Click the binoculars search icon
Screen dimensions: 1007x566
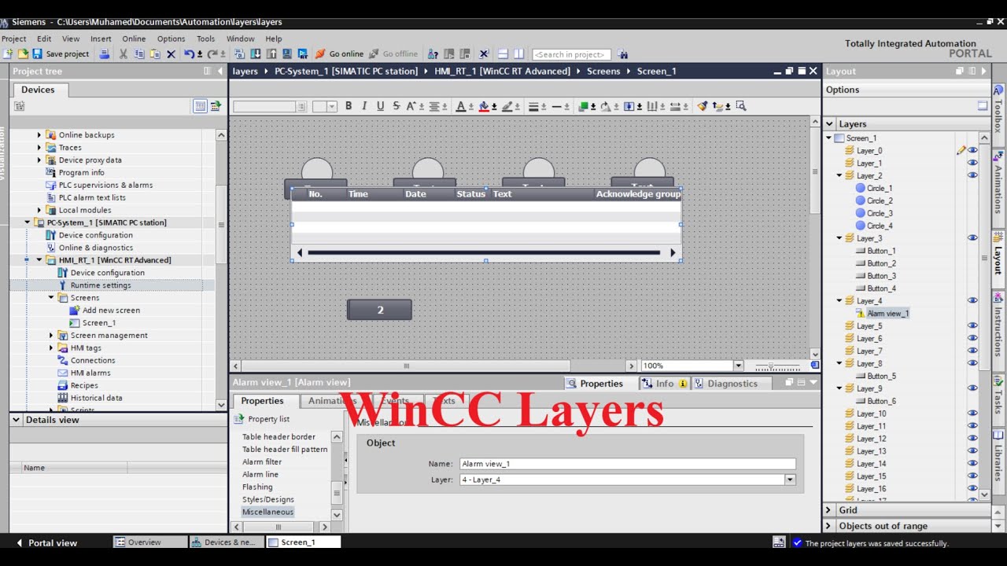(622, 54)
